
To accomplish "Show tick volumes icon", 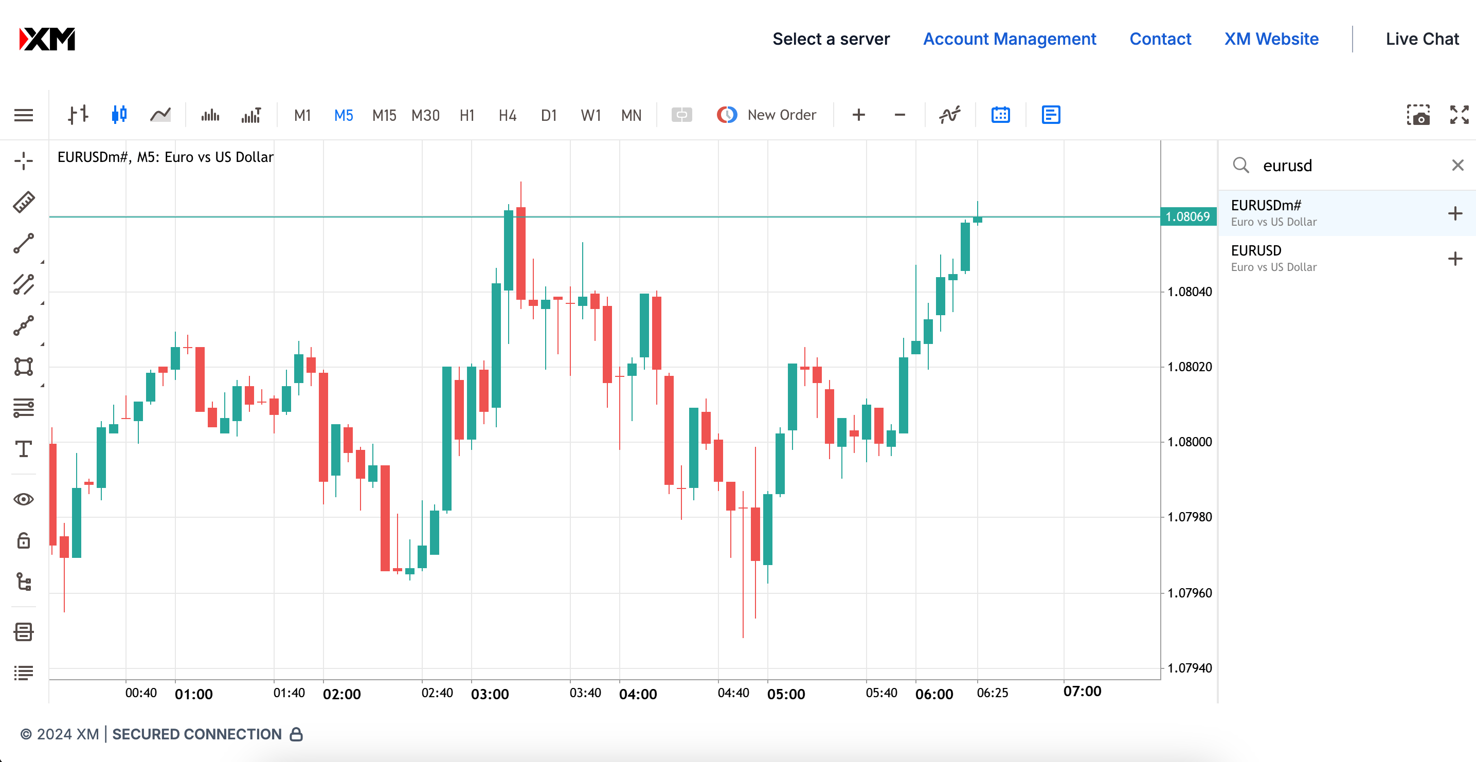I will pyautogui.click(x=210, y=115).
